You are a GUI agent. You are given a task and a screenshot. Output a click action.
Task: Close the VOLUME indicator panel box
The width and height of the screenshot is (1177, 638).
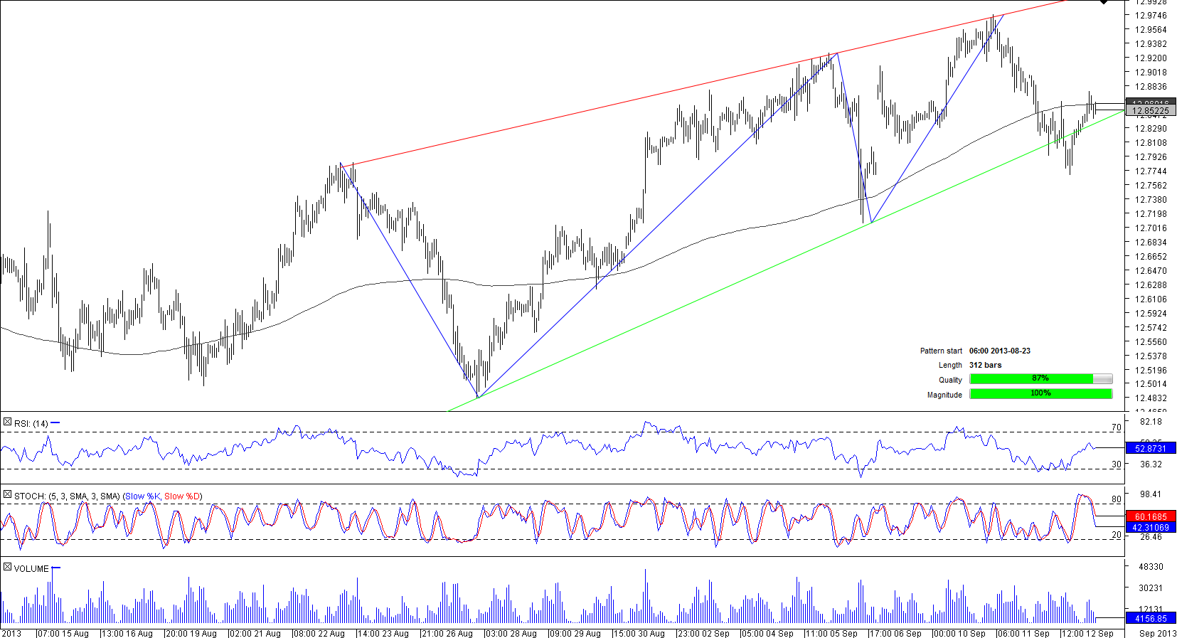pyautogui.click(x=7, y=567)
